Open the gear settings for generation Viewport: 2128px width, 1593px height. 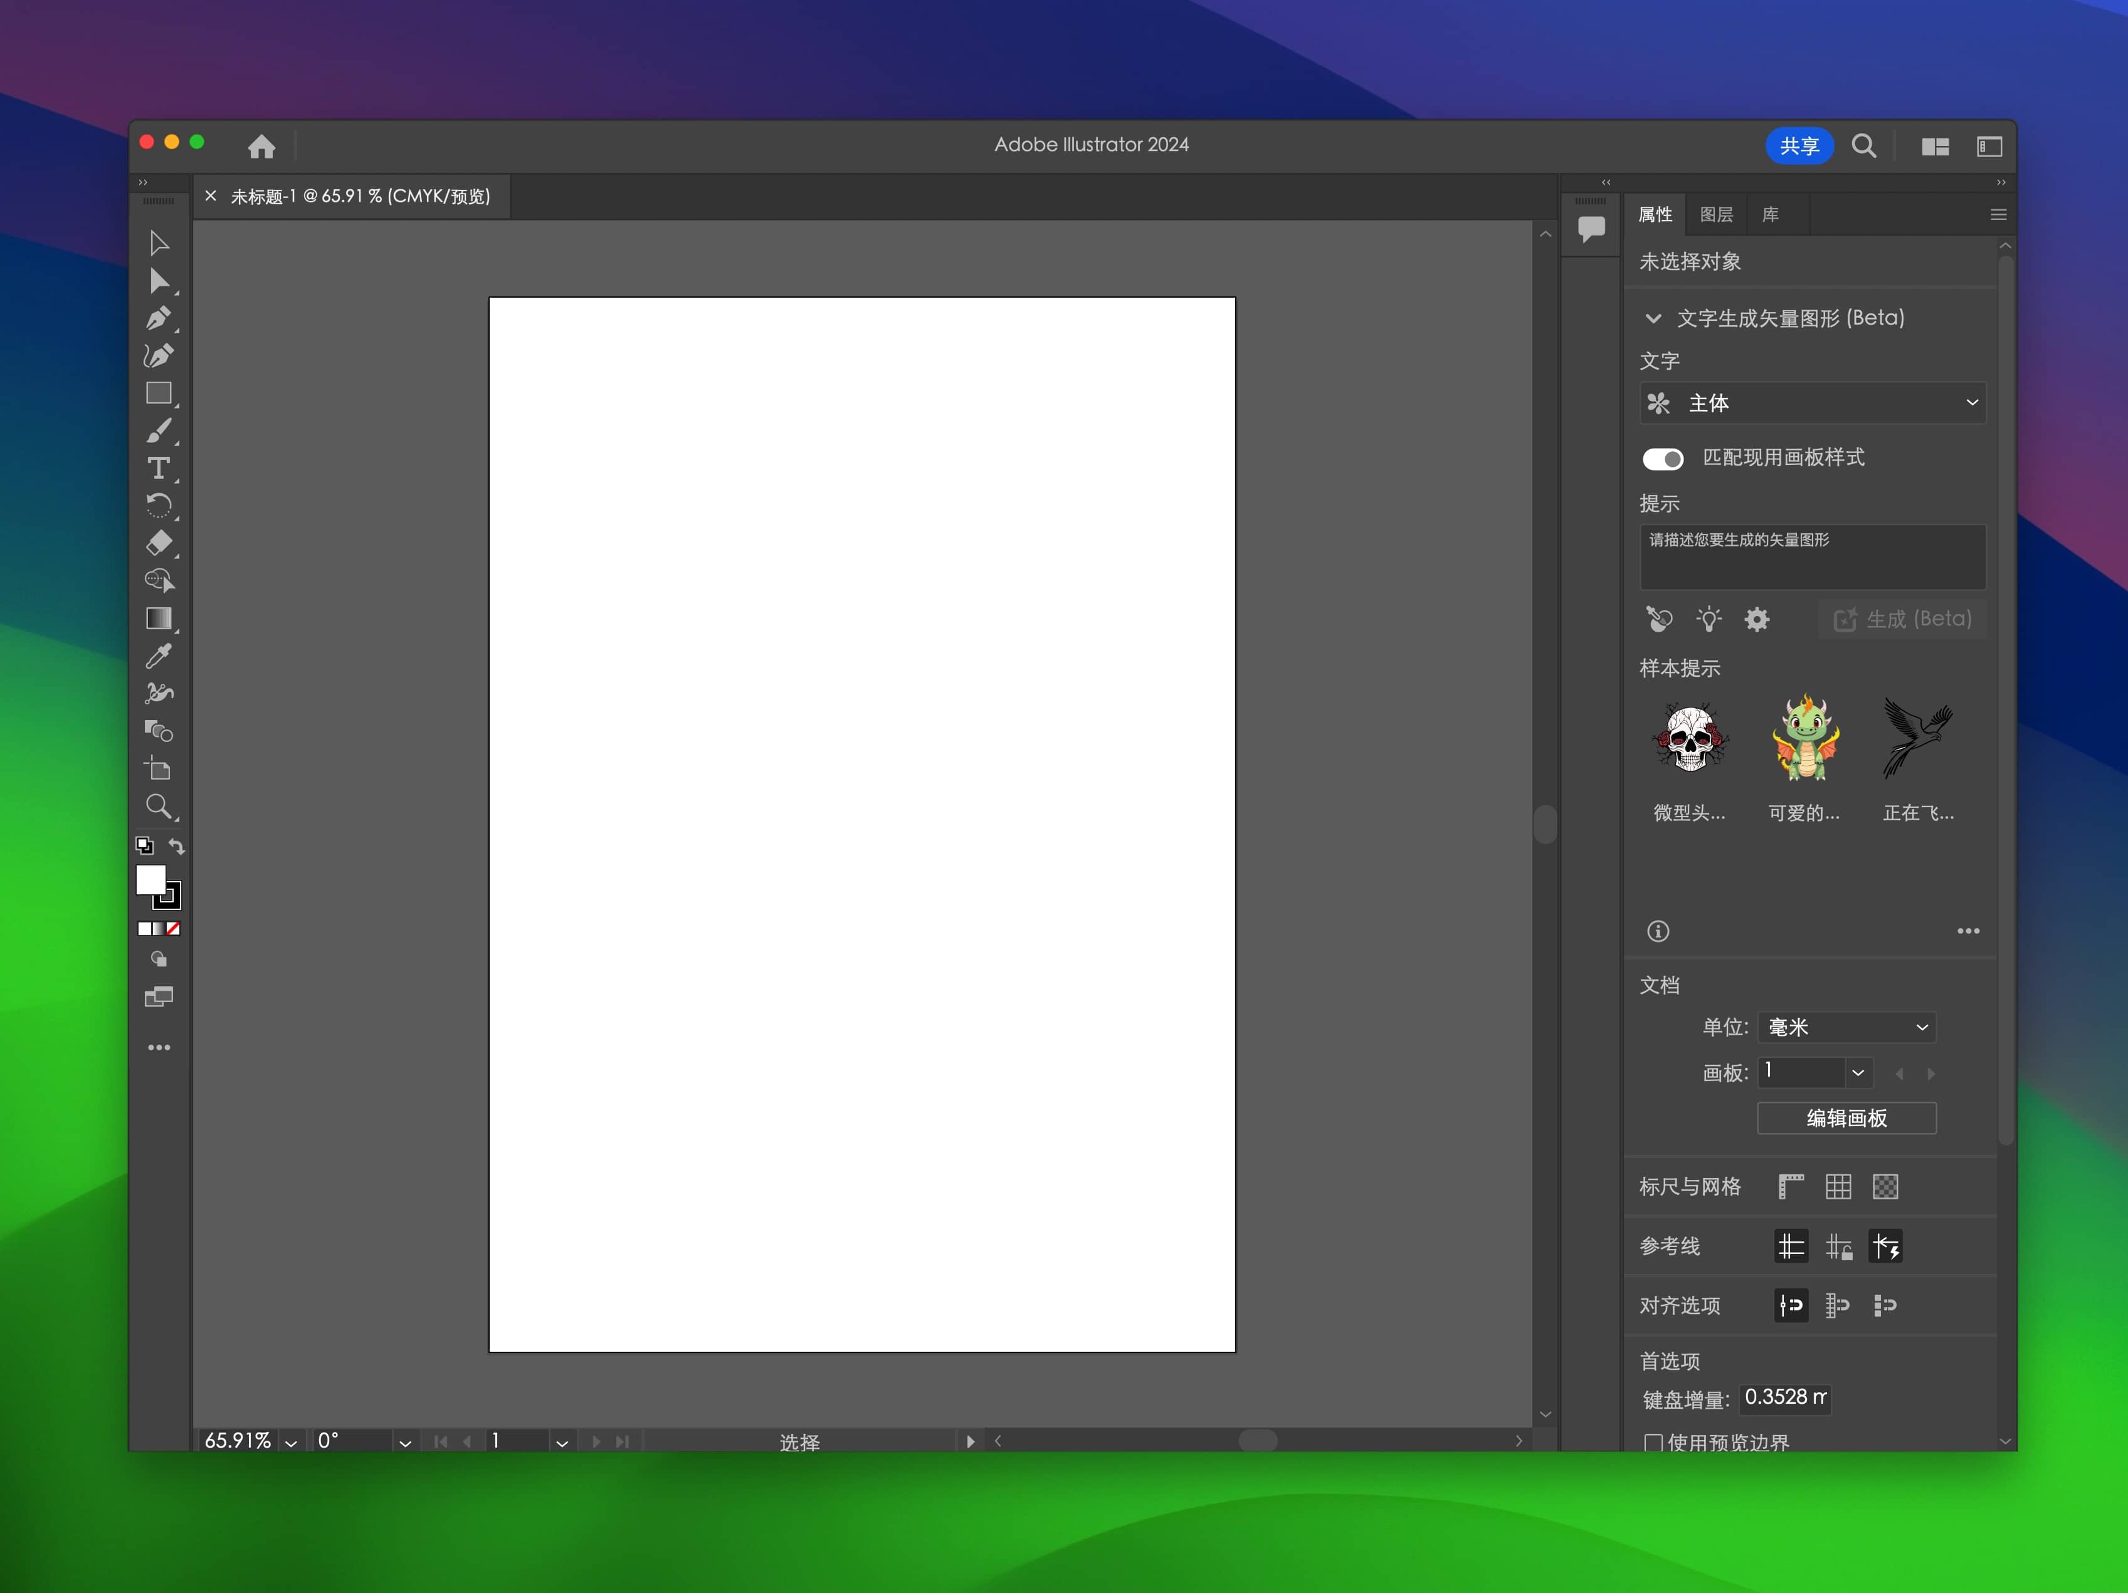pyautogui.click(x=1757, y=619)
